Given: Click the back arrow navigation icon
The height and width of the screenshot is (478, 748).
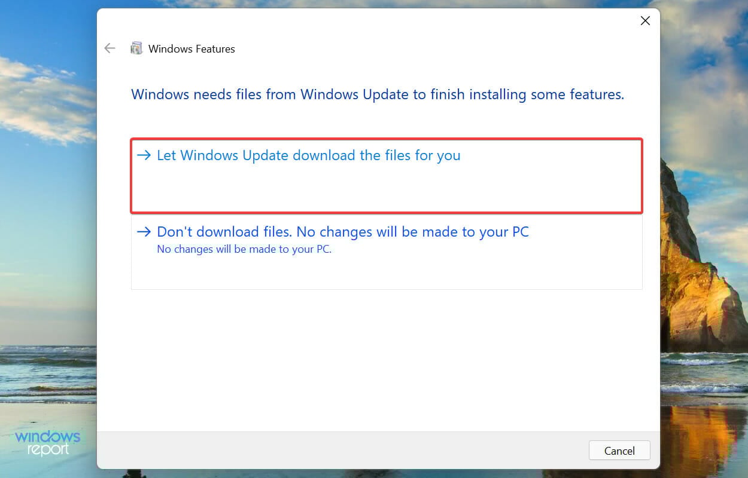Looking at the screenshot, I should click(x=110, y=48).
